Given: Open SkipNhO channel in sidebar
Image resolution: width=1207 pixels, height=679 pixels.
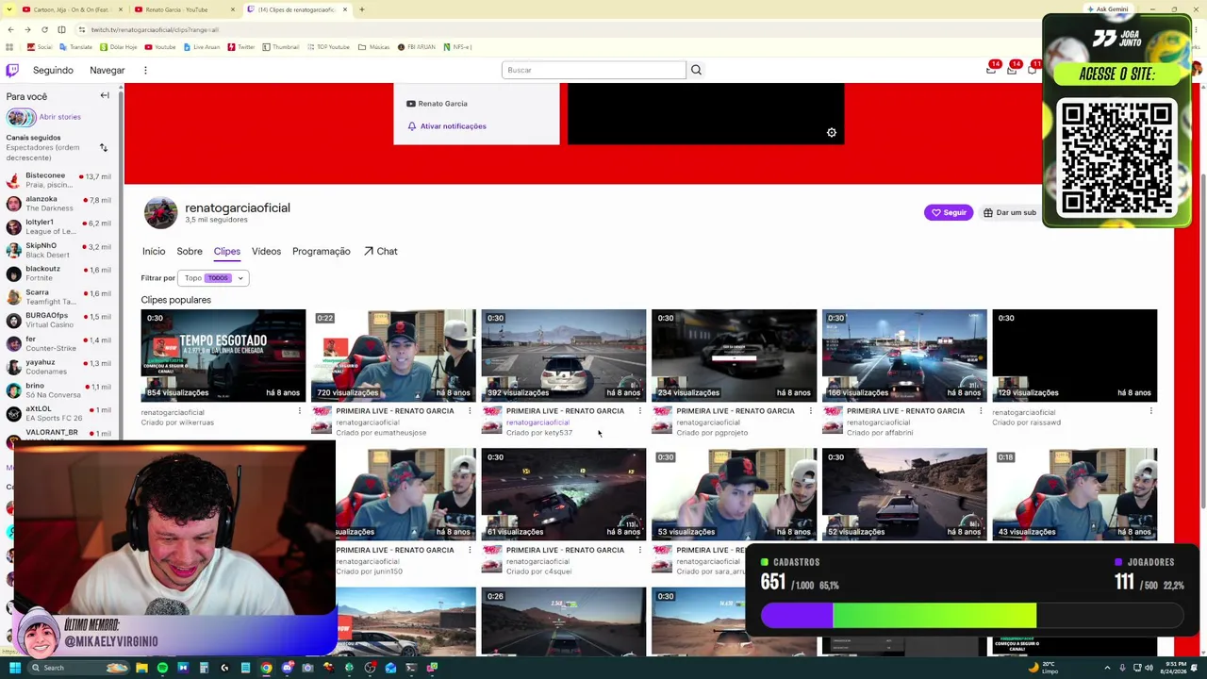Looking at the screenshot, I should 60,250.
